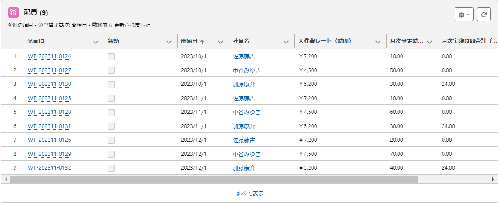Click the scrollbar right arrow
499x204 pixels.
(493, 179)
